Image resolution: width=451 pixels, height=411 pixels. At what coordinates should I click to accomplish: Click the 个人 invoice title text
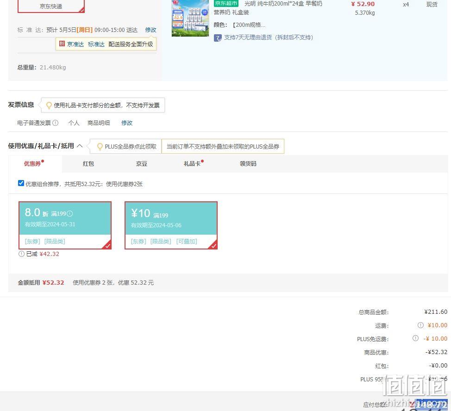(74, 123)
